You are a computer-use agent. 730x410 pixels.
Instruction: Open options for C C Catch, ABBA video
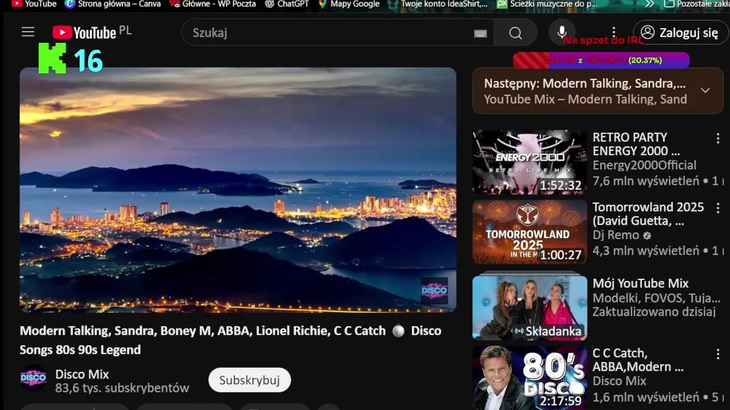[718, 354]
